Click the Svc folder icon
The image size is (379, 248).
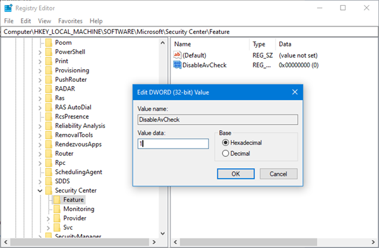pyautogui.click(x=57, y=227)
